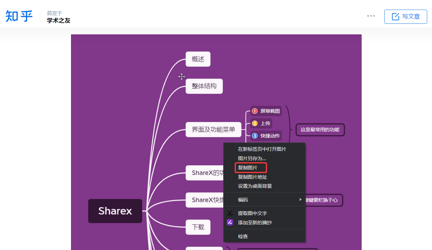Screen dimensions: 432x250
Task: Choose 设置为桌面背景 from the context menu
Action: [264, 186]
